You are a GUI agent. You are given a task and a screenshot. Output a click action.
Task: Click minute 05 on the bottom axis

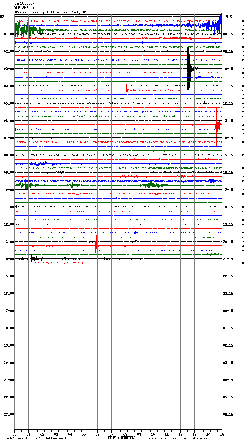84,435
